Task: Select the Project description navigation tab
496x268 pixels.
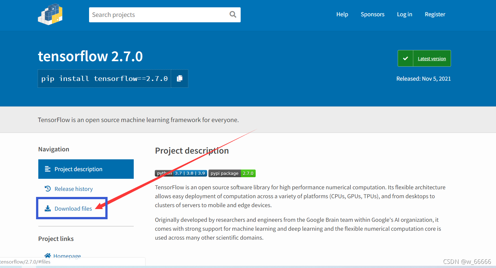Action: (x=86, y=169)
